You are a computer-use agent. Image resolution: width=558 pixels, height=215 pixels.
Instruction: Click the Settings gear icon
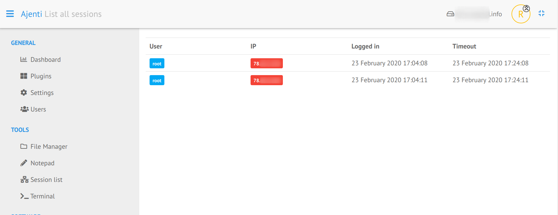[24, 93]
